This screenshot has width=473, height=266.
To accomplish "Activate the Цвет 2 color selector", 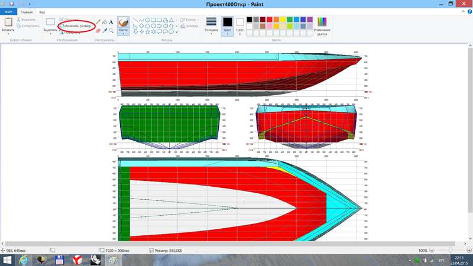I will pyautogui.click(x=240, y=25).
